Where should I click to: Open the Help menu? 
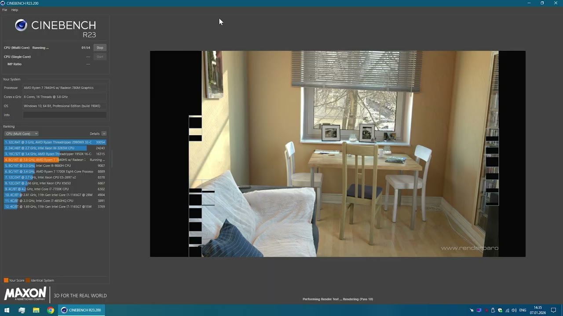pyautogui.click(x=15, y=10)
